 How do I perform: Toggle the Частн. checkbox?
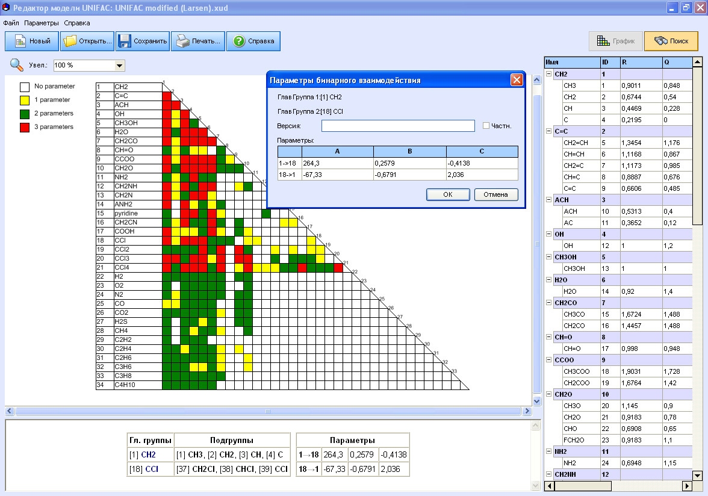click(x=486, y=126)
